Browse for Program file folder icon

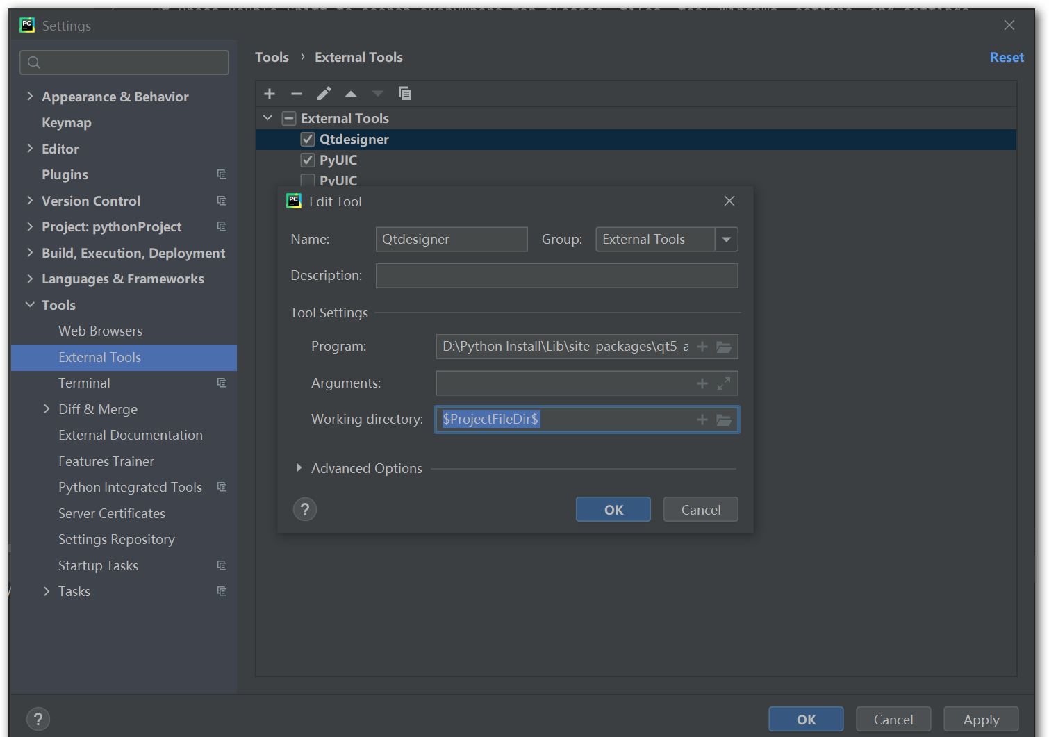click(724, 347)
